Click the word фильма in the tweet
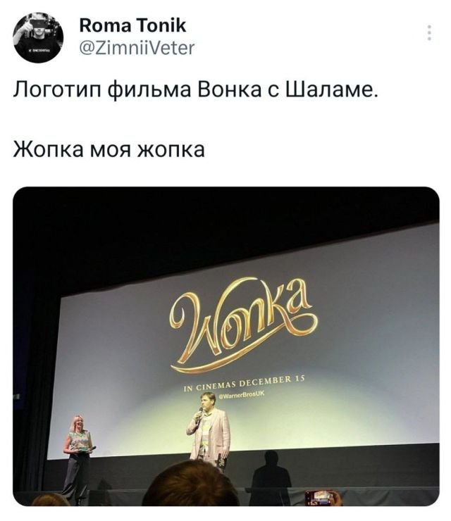This screenshot has height=521, width=451. [x=149, y=91]
